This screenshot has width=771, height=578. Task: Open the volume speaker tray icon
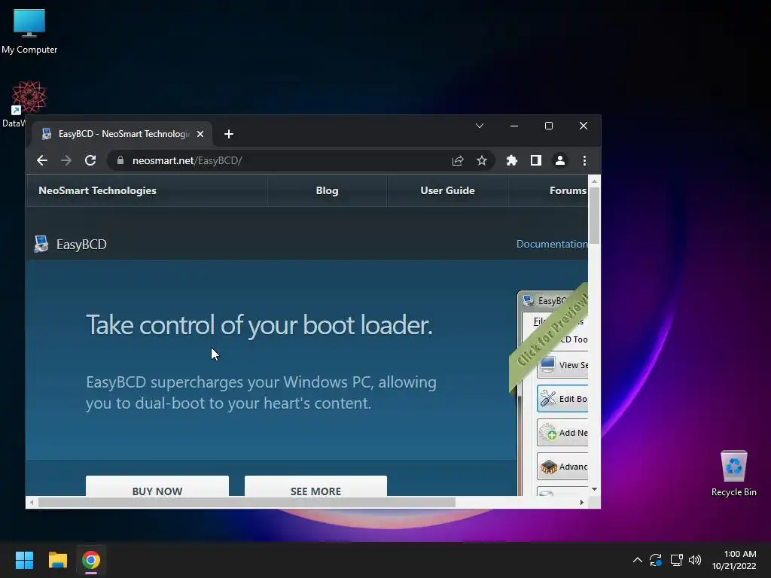coord(695,560)
